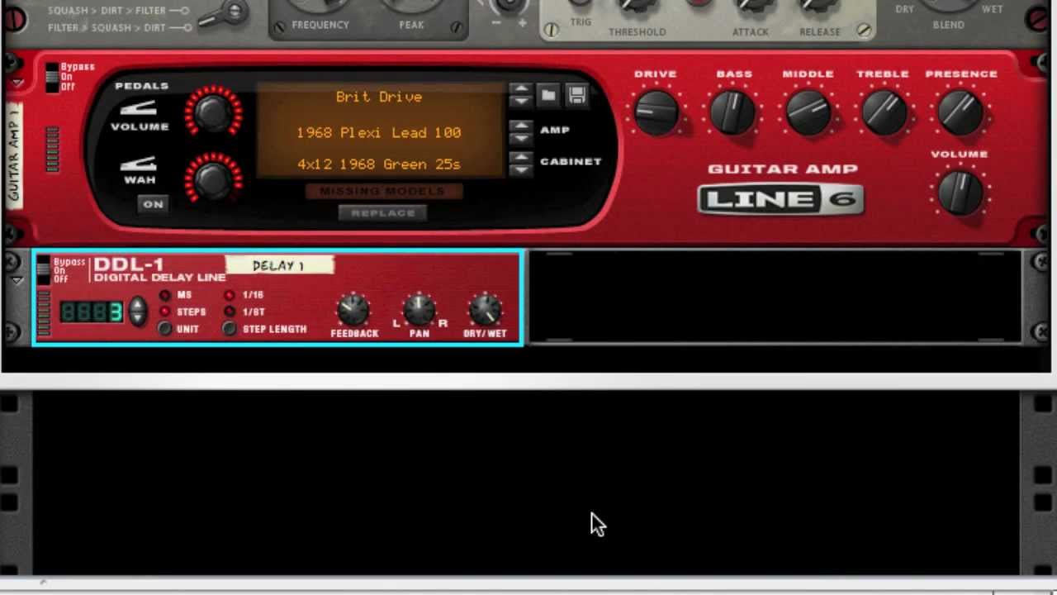The height and width of the screenshot is (595, 1057).
Task: Collapse the DDL-1 delay device
Action: point(17,280)
